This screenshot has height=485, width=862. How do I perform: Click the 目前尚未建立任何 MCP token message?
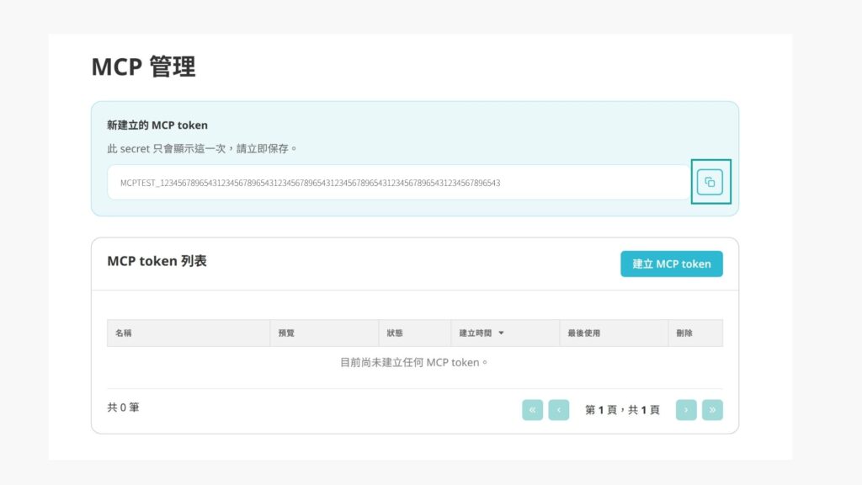[414, 363]
